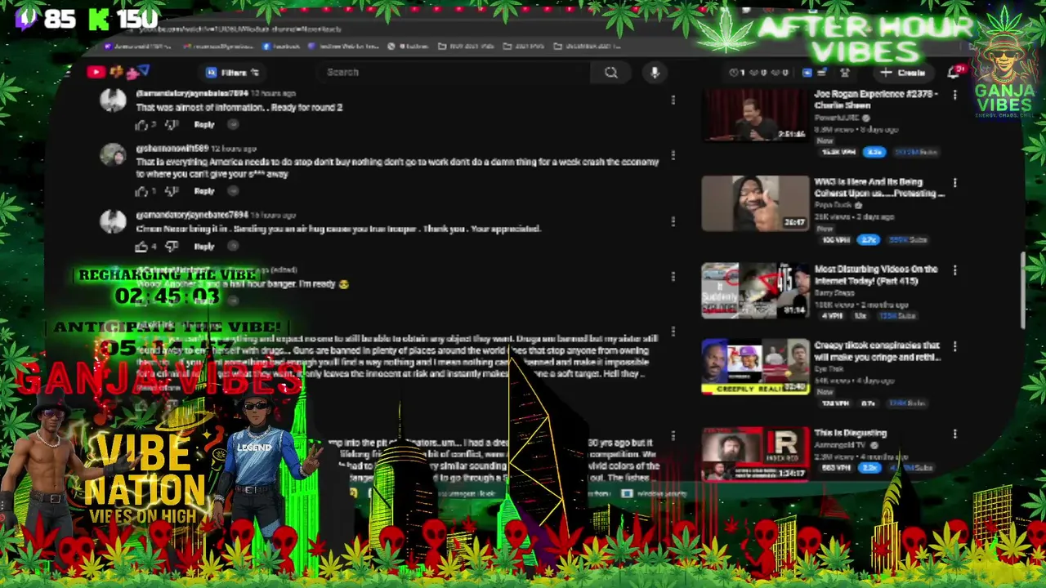Viewport: 1046px width, 588px height.
Task: Open options menu for 'air hug' comment
Action: (673, 221)
